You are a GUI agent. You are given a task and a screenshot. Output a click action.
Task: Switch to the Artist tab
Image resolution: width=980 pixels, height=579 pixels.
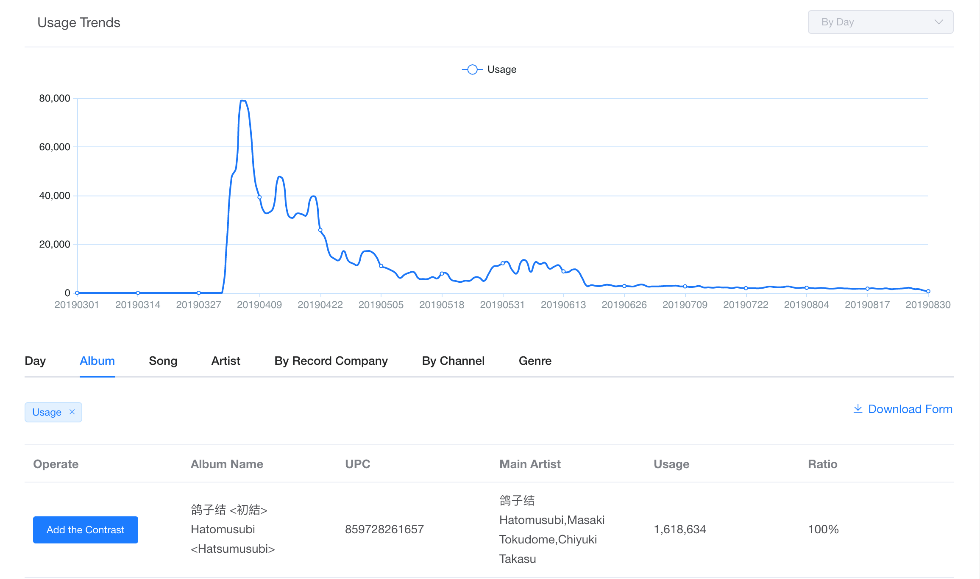pos(226,361)
